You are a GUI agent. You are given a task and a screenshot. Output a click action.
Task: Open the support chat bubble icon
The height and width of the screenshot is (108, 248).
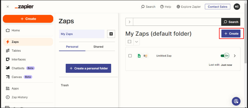click(236, 101)
